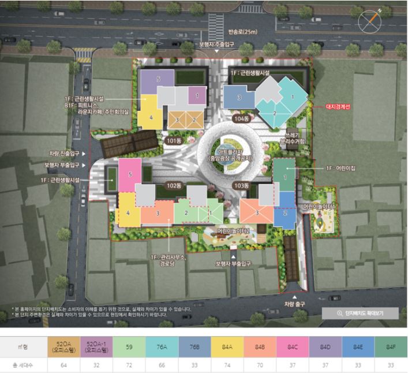Click the 어린이놀이터1 playground label
Image resolution: width=408 pixels, height=373 pixels.
pyautogui.click(x=319, y=207)
